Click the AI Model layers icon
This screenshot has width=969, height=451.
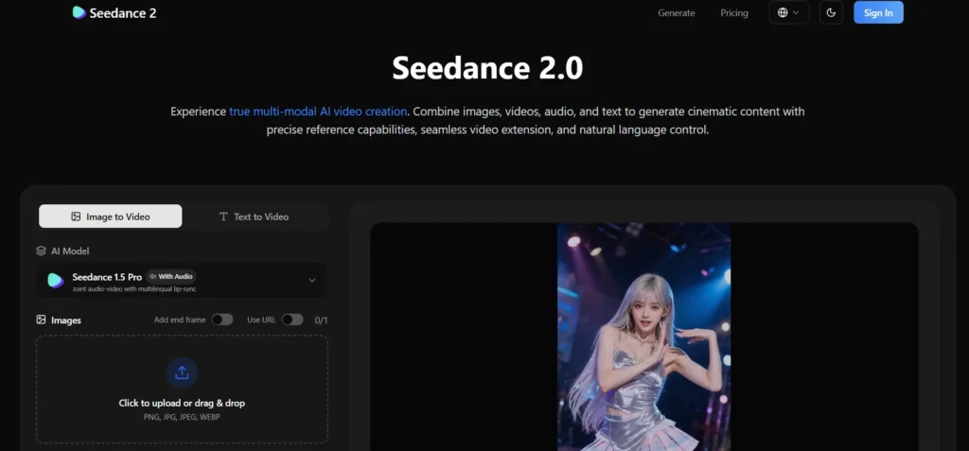pyautogui.click(x=42, y=251)
